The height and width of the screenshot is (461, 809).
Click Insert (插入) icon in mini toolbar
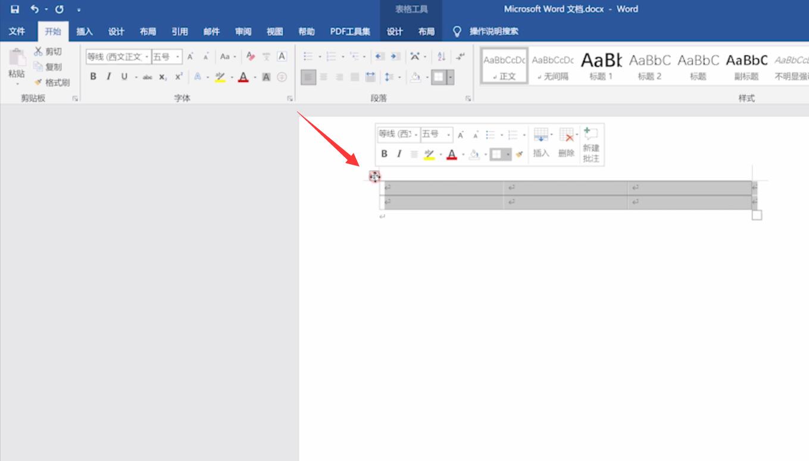(x=541, y=143)
